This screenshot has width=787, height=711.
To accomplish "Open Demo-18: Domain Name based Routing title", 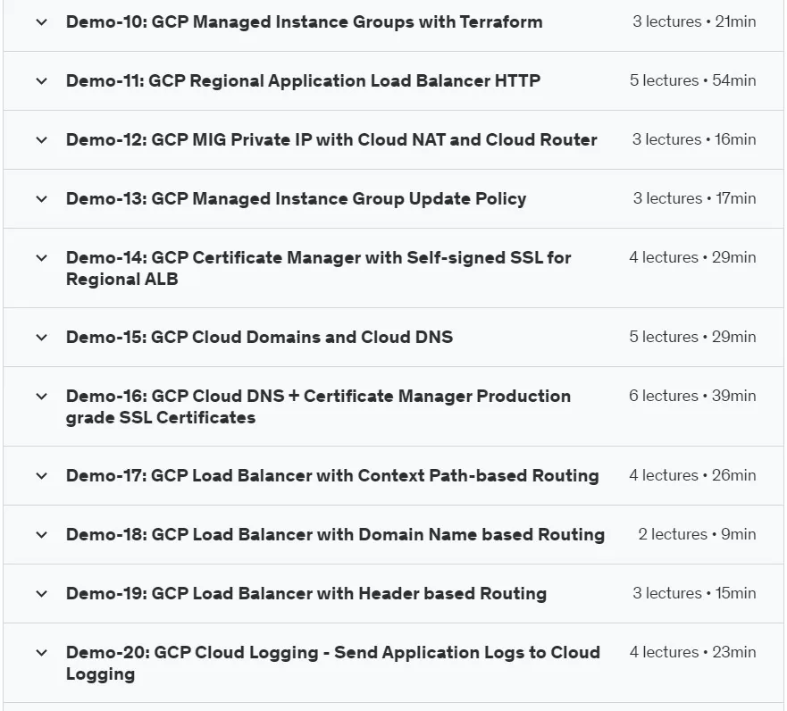I will pos(335,535).
